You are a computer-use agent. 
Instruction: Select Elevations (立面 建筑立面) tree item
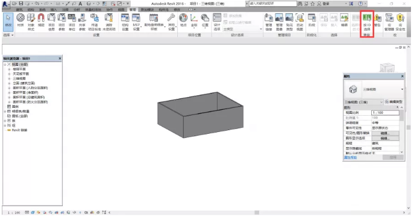point(24,83)
